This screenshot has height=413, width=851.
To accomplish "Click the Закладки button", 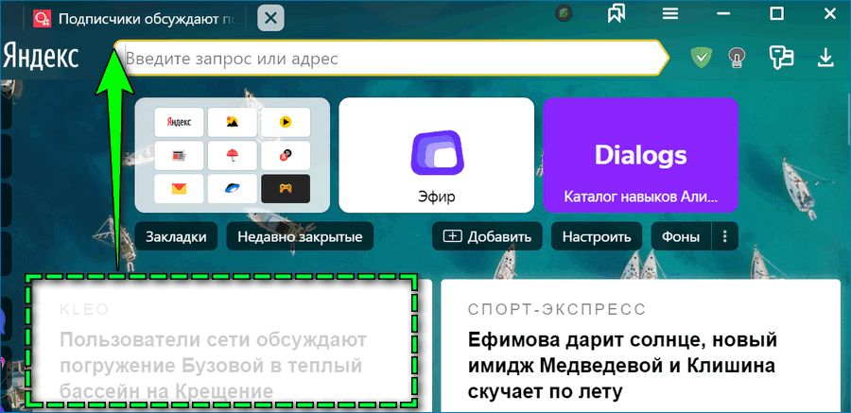I will point(177,236).
